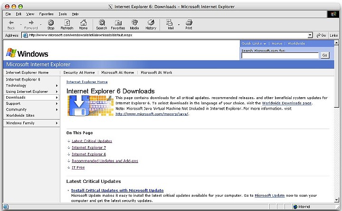Click the Go button next to search box

(324, 55)
